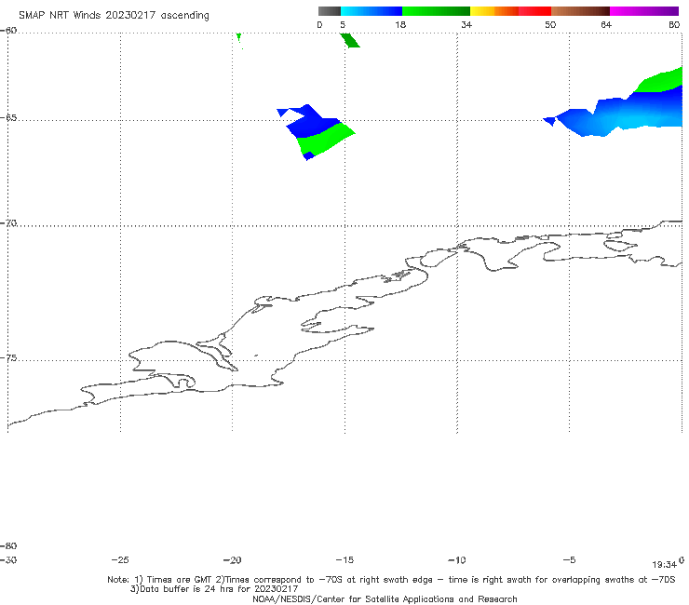The height and width of the screenshot is (605, 689).
Task: Click the longitude label '-5'
Action: coord(569,559)
